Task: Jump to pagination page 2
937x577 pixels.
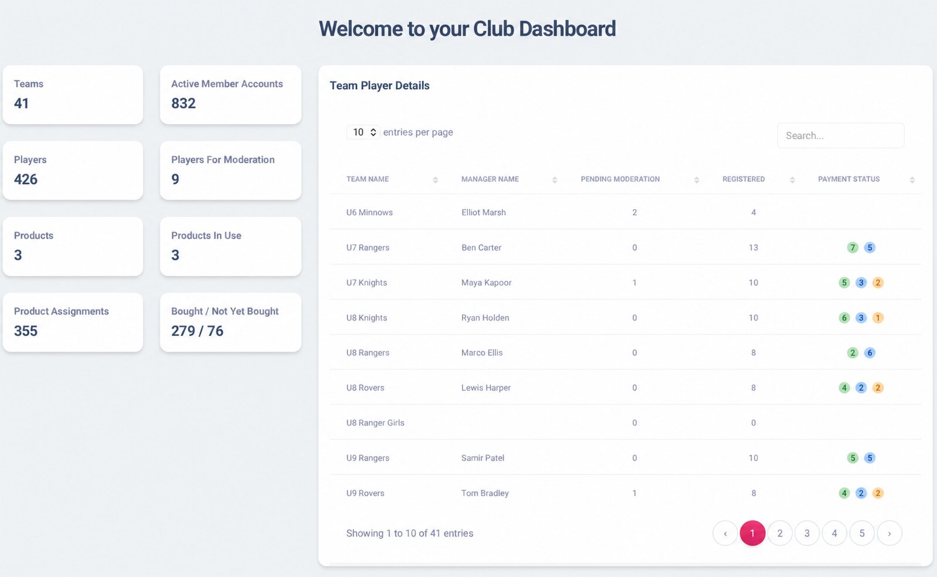Action: click(780, 533)
